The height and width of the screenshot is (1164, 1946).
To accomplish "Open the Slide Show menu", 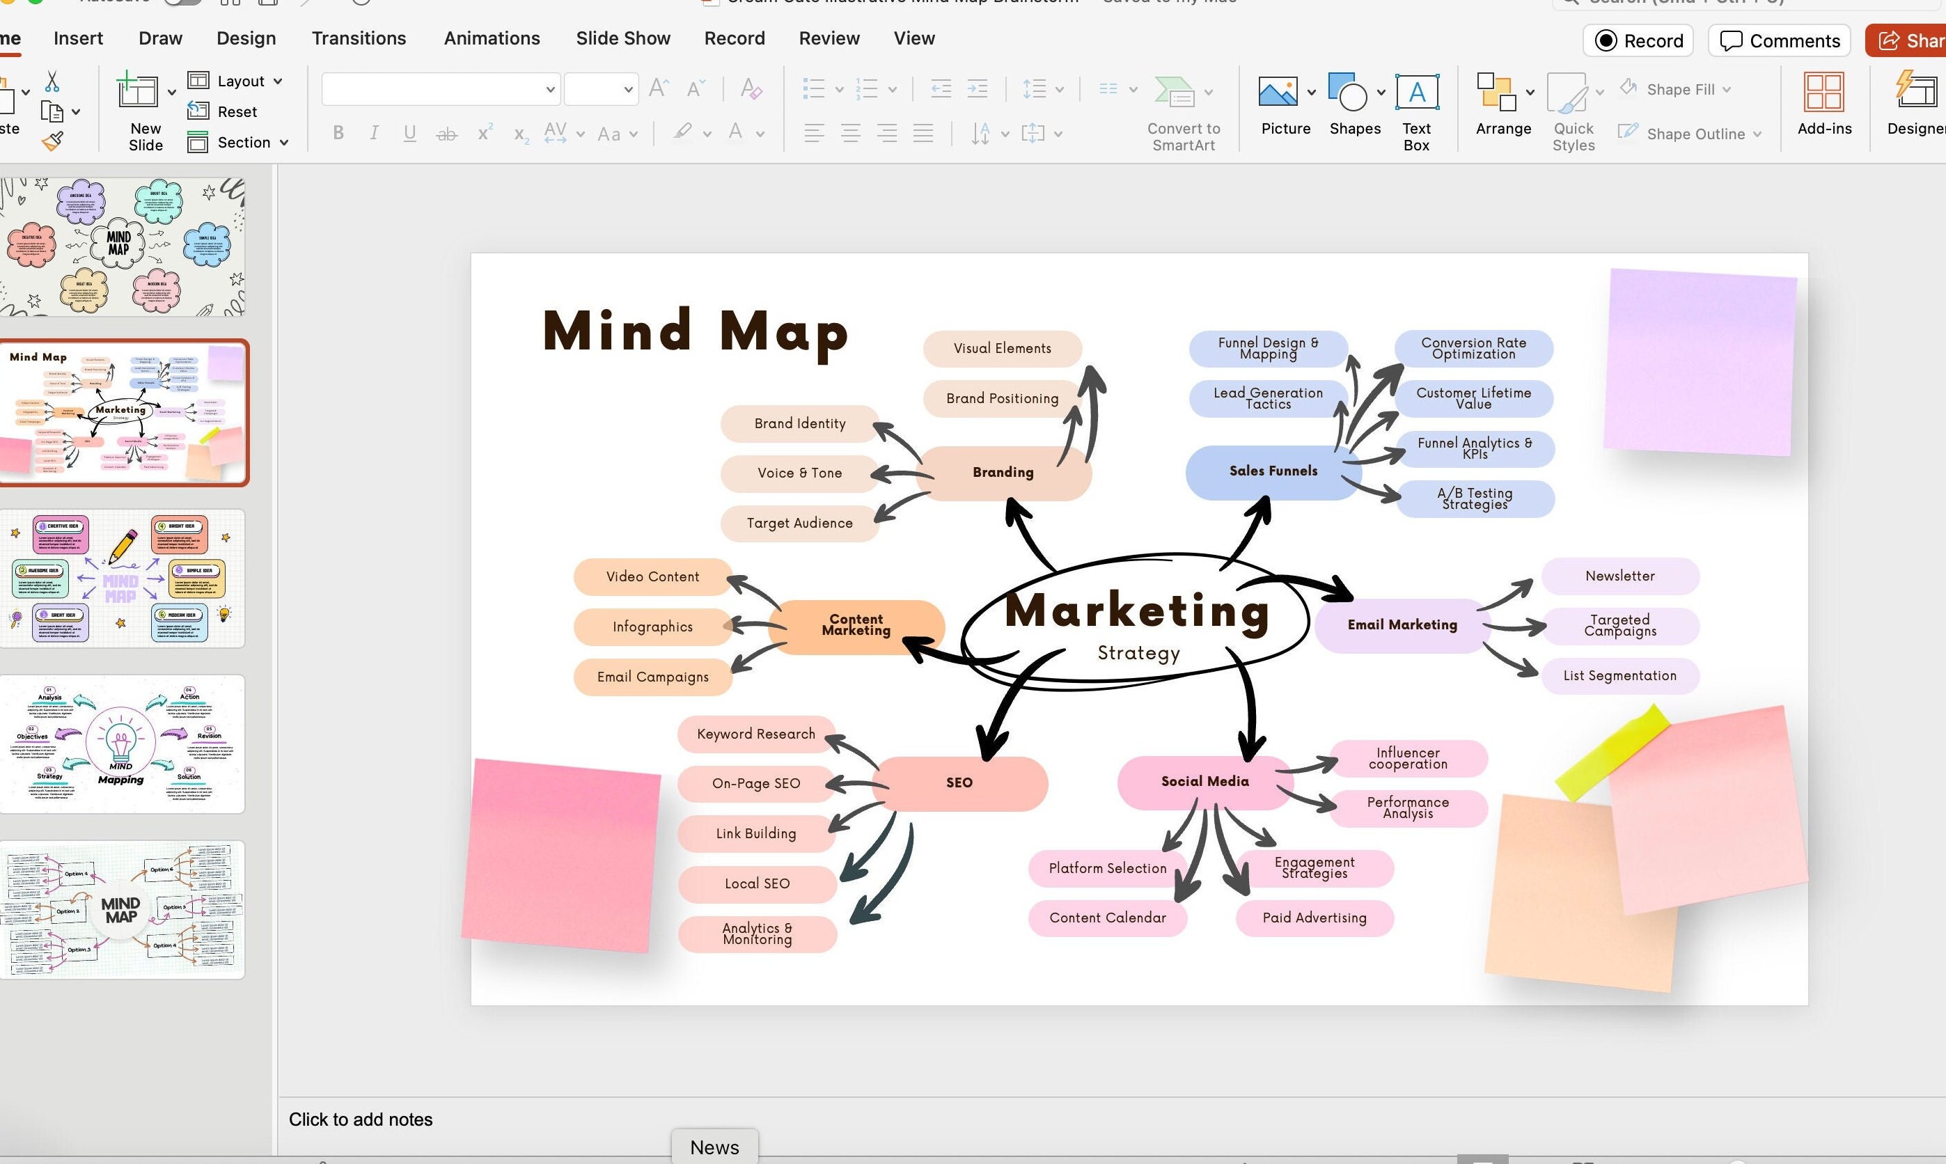I will tap(622, 38).
